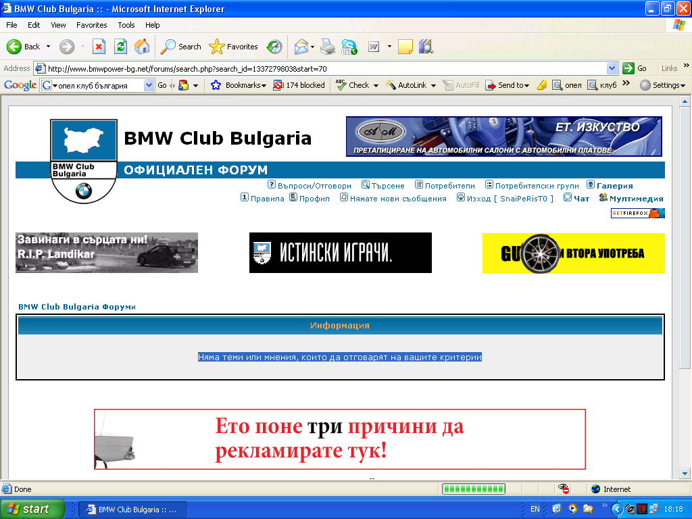Open the address bar URL dropdown
Screen dimensions: 692x519
coord(612,68)
